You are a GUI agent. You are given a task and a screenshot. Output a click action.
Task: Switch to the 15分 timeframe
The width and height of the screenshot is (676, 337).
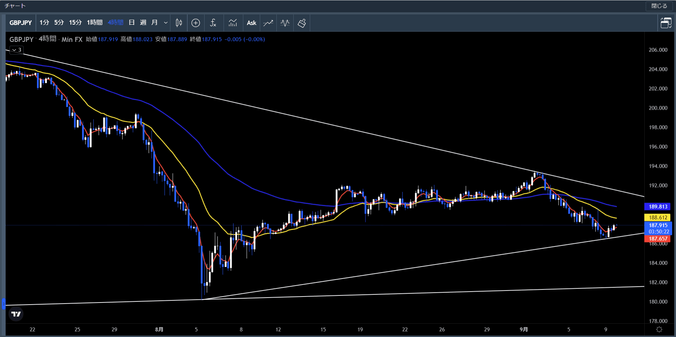[x=75, y=23]
